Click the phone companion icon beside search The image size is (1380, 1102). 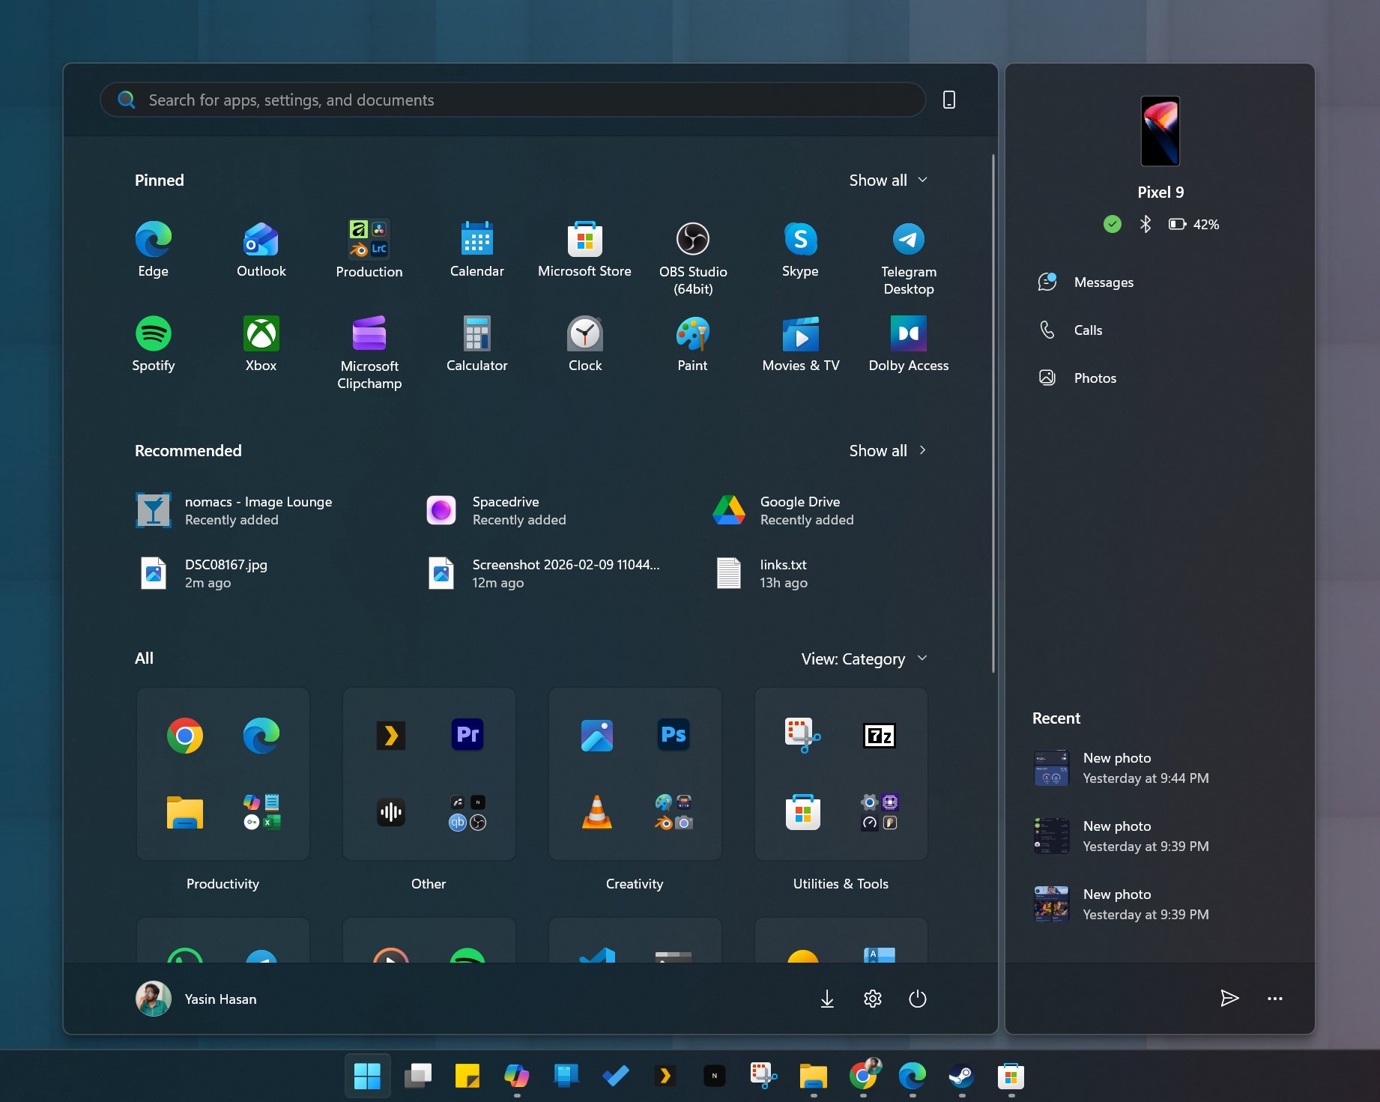[948, 100]
